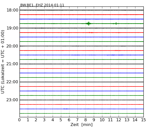Click the 23:00 y-axis label
The image size is (163, 130).
point(12,100)
